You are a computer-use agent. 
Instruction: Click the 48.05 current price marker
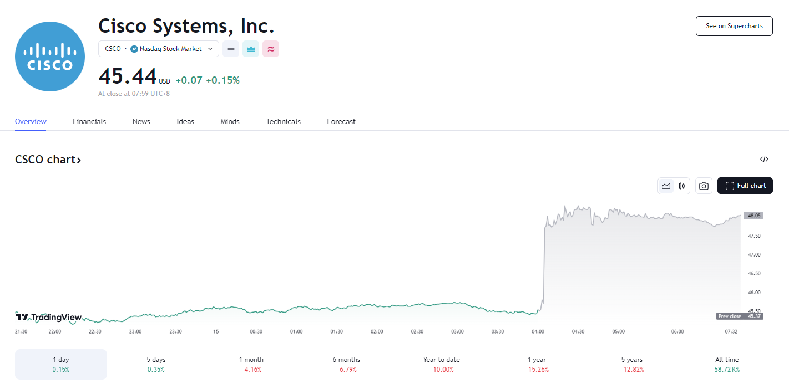click(753, 216)
